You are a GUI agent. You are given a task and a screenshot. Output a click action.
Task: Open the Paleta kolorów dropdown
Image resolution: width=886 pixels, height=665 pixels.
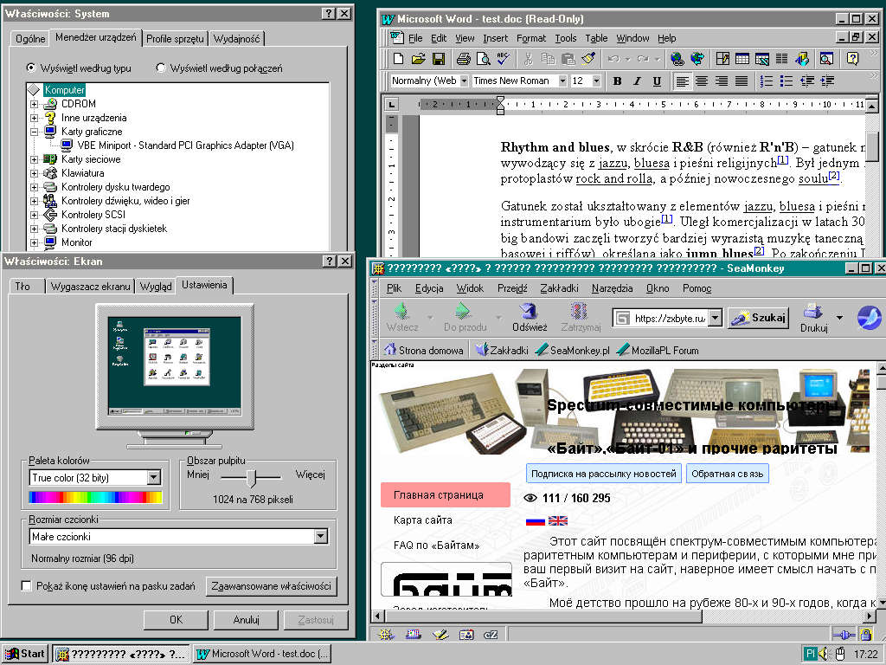[154, 478]
